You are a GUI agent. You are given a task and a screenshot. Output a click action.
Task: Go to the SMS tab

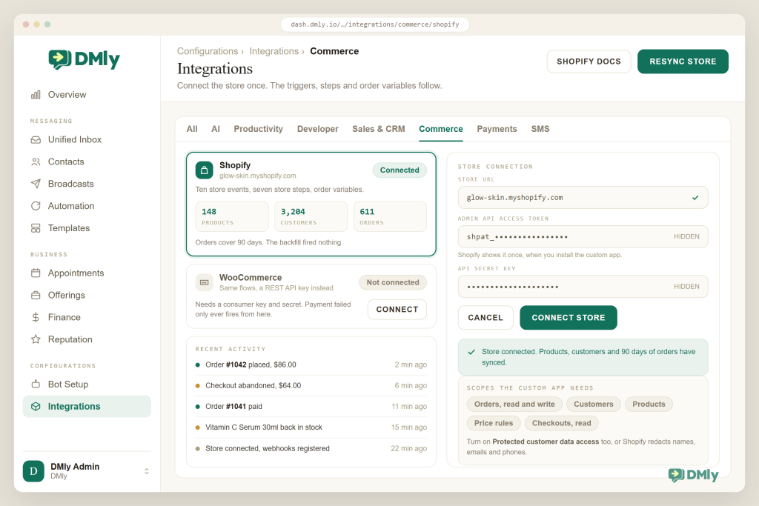point(540,129)
